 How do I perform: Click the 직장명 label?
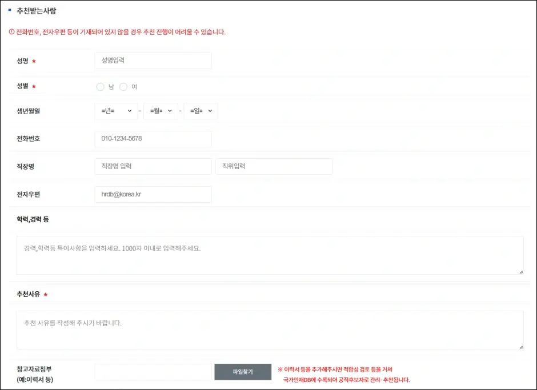tap(25, 166)
